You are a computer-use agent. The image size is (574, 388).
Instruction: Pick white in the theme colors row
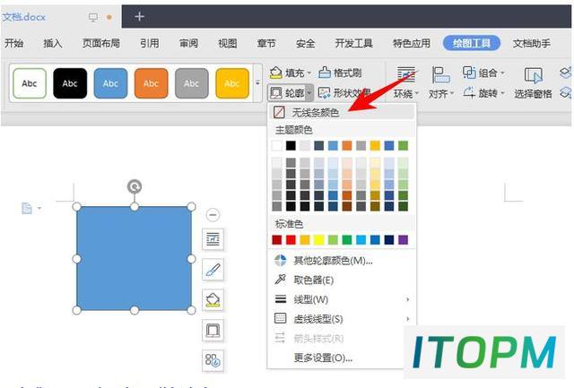[x=277, y=145]
